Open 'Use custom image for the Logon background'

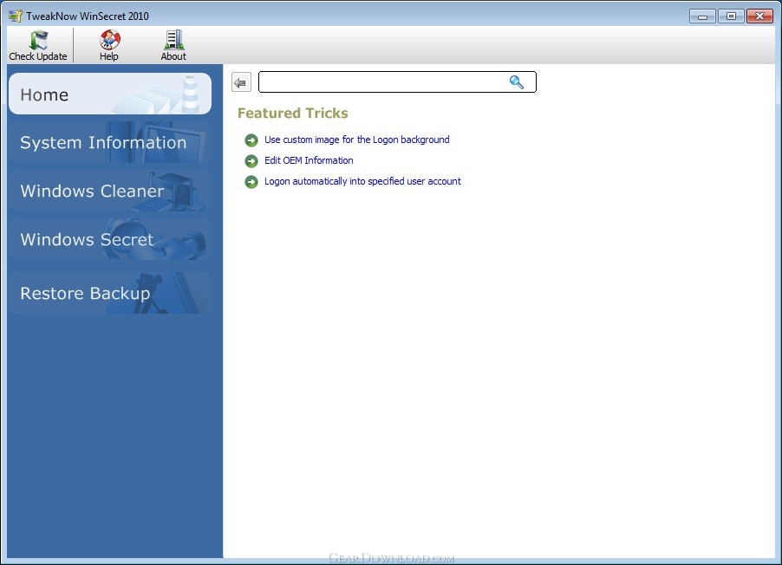(356, 140)
